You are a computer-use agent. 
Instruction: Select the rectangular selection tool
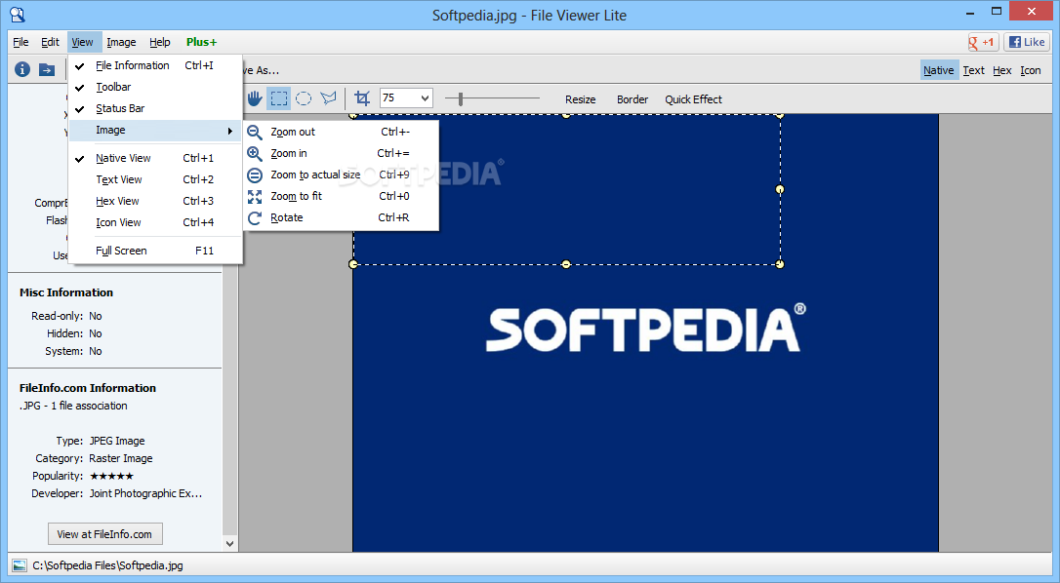[278, 98]
